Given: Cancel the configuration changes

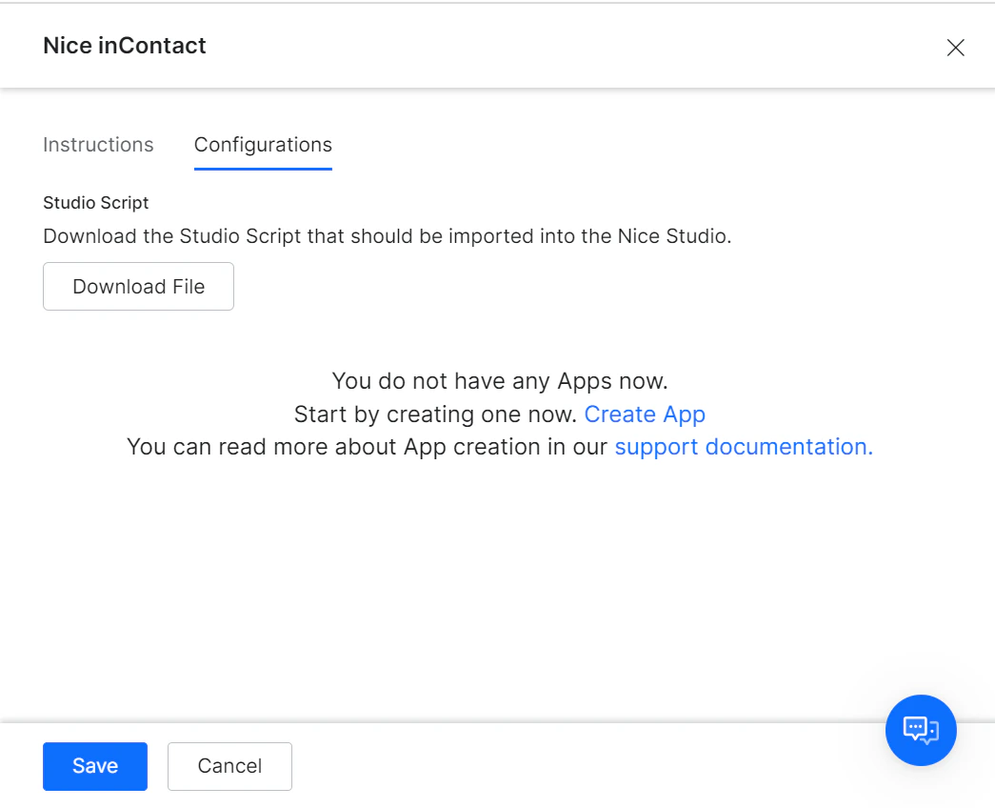Looking at the screenshot, I should (x=229, y=766).
